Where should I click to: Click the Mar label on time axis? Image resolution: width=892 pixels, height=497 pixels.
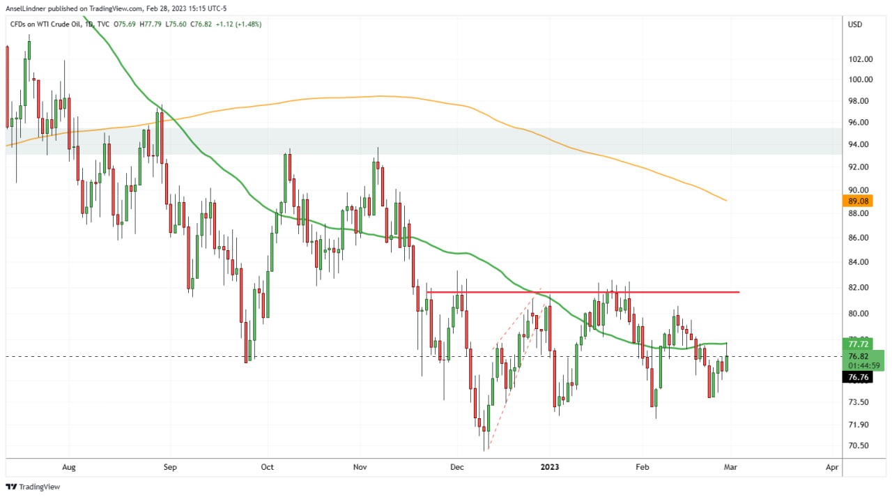[x=730, y=467]
